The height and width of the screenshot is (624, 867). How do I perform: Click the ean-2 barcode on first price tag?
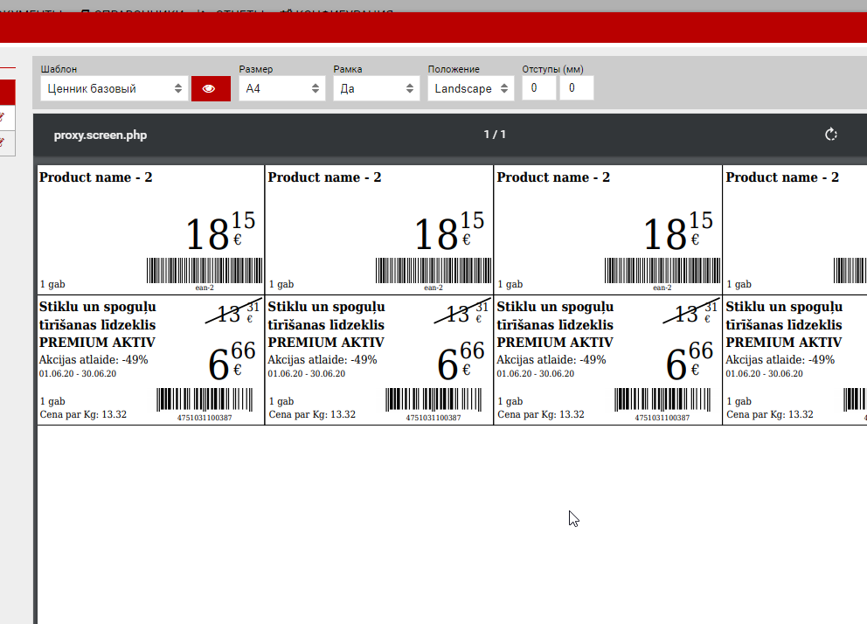pos(205,271)
